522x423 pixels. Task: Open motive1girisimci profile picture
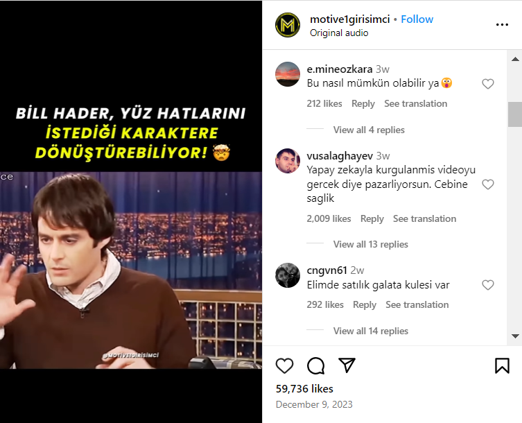(288, 25)
